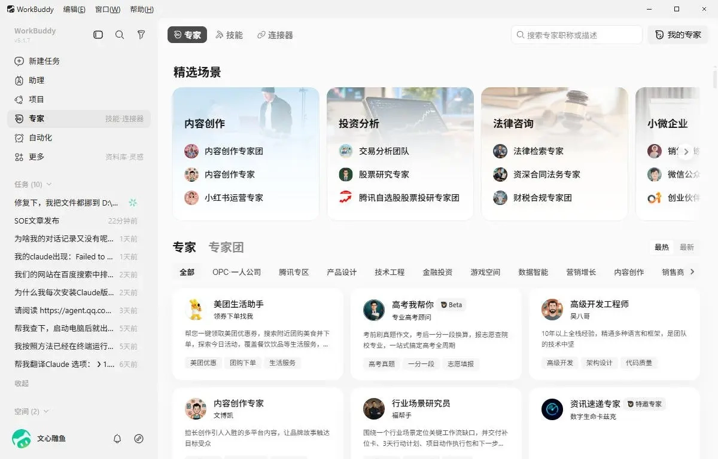
Task: Click the 法律检索专家 avatar icon
Action: (x=500, y=151)
